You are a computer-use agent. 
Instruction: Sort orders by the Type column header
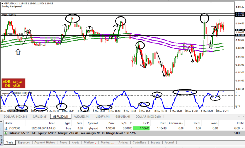coord(67,123)
